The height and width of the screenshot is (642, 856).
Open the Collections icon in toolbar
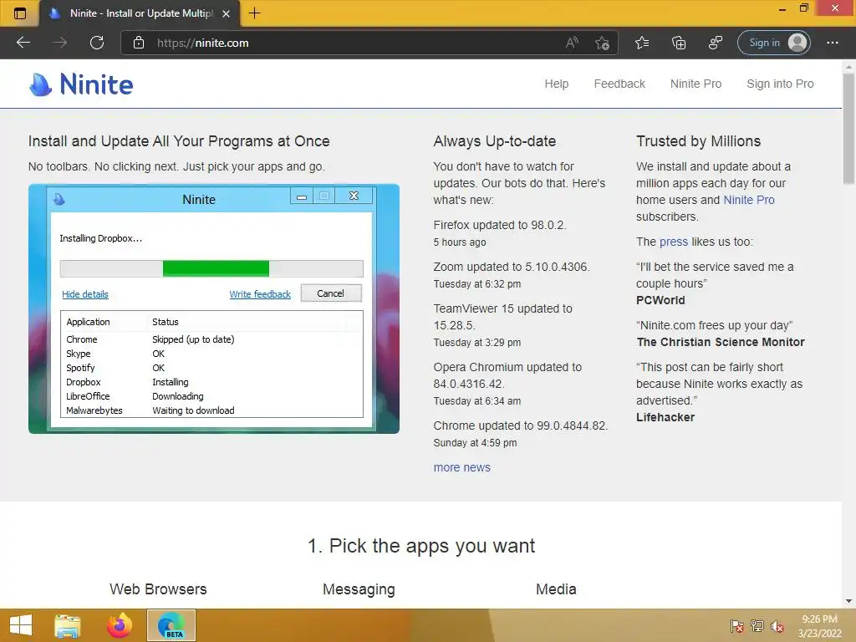(x=679, y=43)
